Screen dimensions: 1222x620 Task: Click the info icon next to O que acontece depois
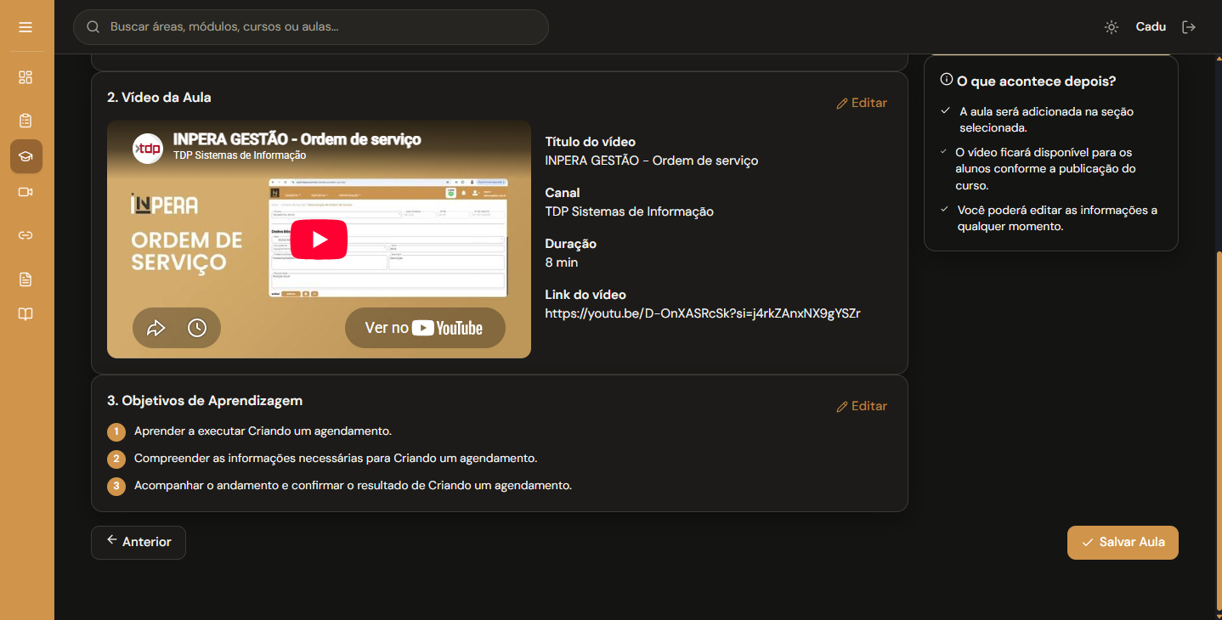[x=946, y=80]
